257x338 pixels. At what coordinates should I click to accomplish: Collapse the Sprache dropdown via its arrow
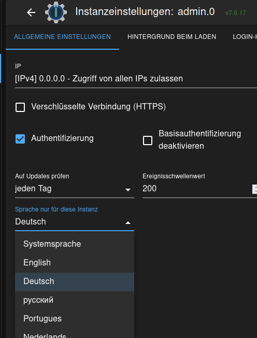click(128, 223)
